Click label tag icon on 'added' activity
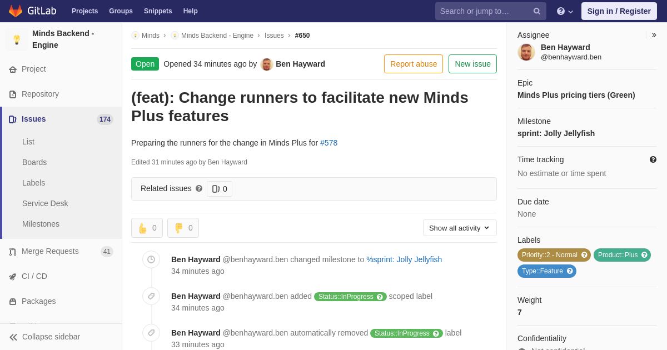Viewport: 667px width, 350px height. [151, 296]
